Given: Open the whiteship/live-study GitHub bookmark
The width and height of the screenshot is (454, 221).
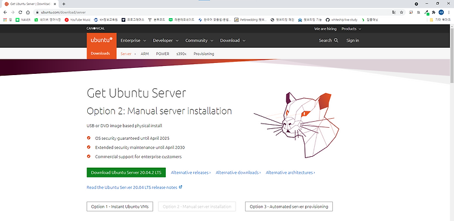Looking at the screenshot, I should (341, 20).
